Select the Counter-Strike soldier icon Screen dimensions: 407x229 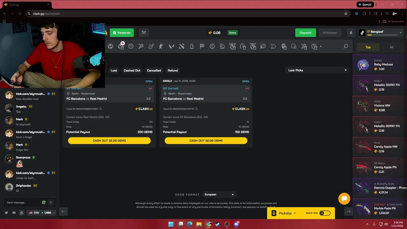coord(161,46)
